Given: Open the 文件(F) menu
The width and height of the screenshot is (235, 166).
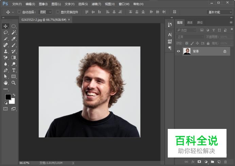Looking at the screenshot, I should click(17, 4).
